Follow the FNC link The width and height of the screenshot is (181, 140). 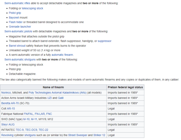pyautogui.click(x=49, y=114)
